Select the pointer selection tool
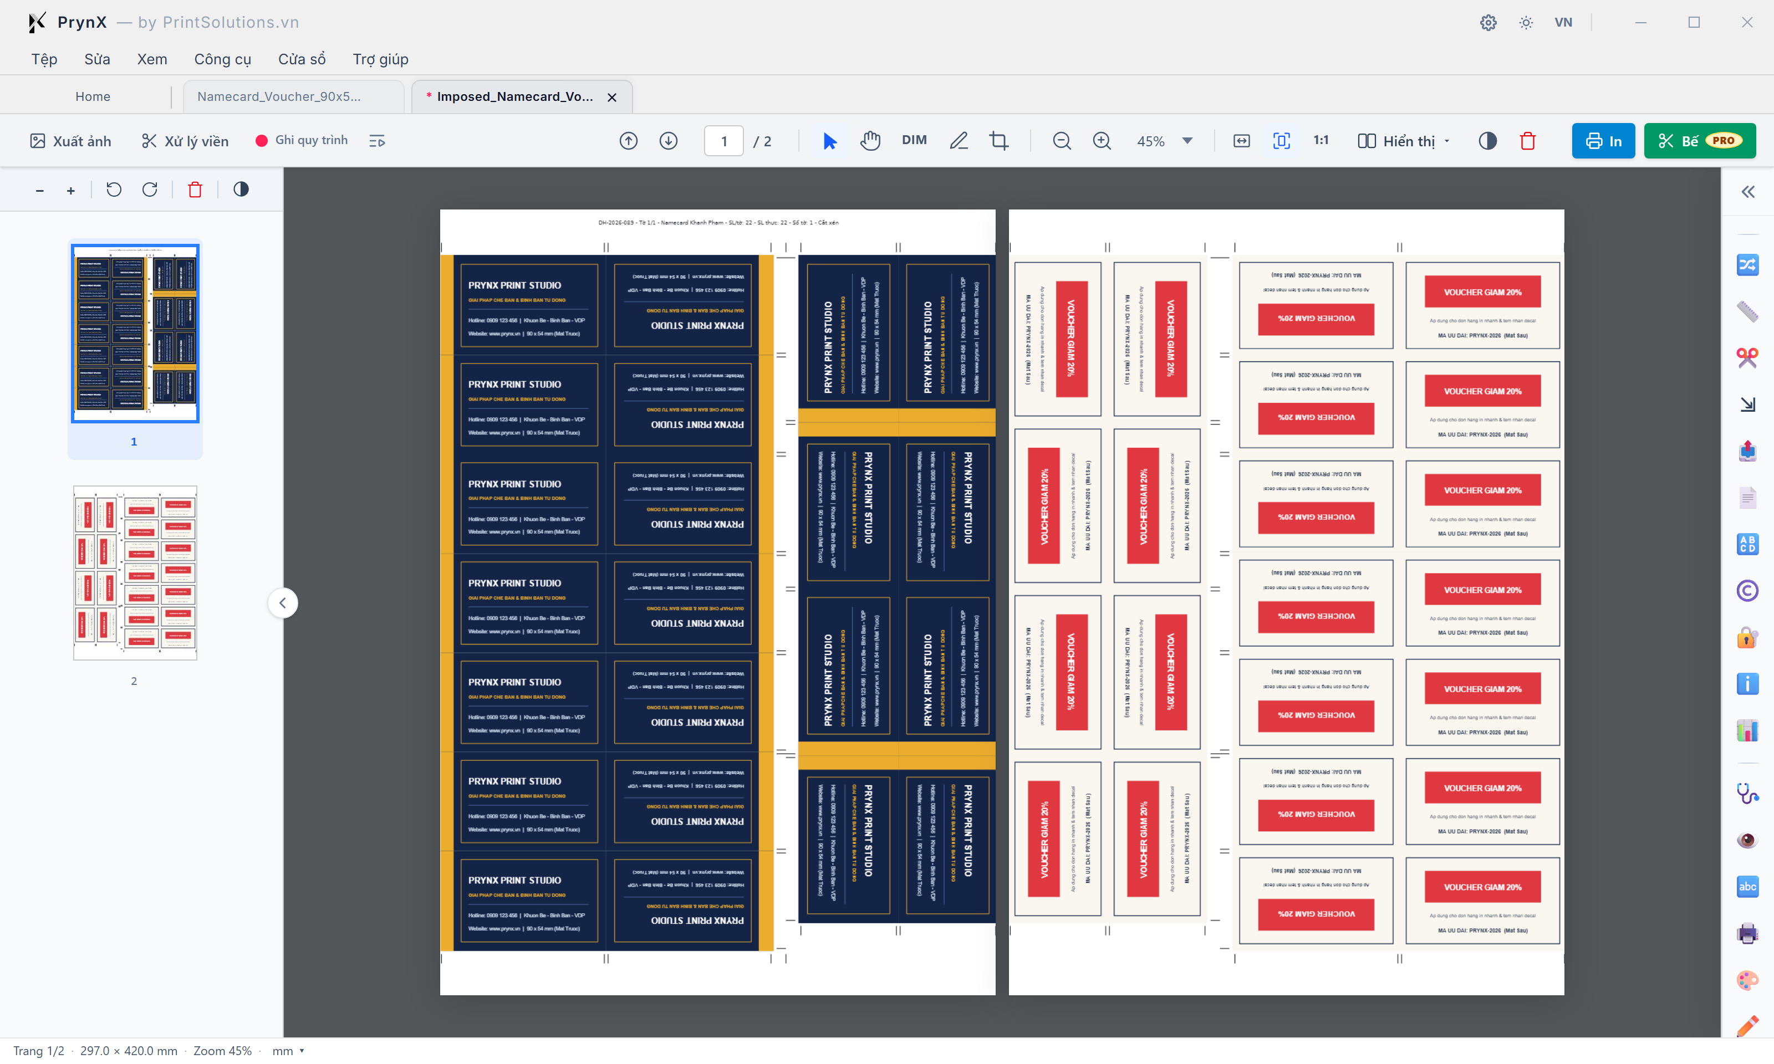The image size is (1774, 1064). coord(830,141)
